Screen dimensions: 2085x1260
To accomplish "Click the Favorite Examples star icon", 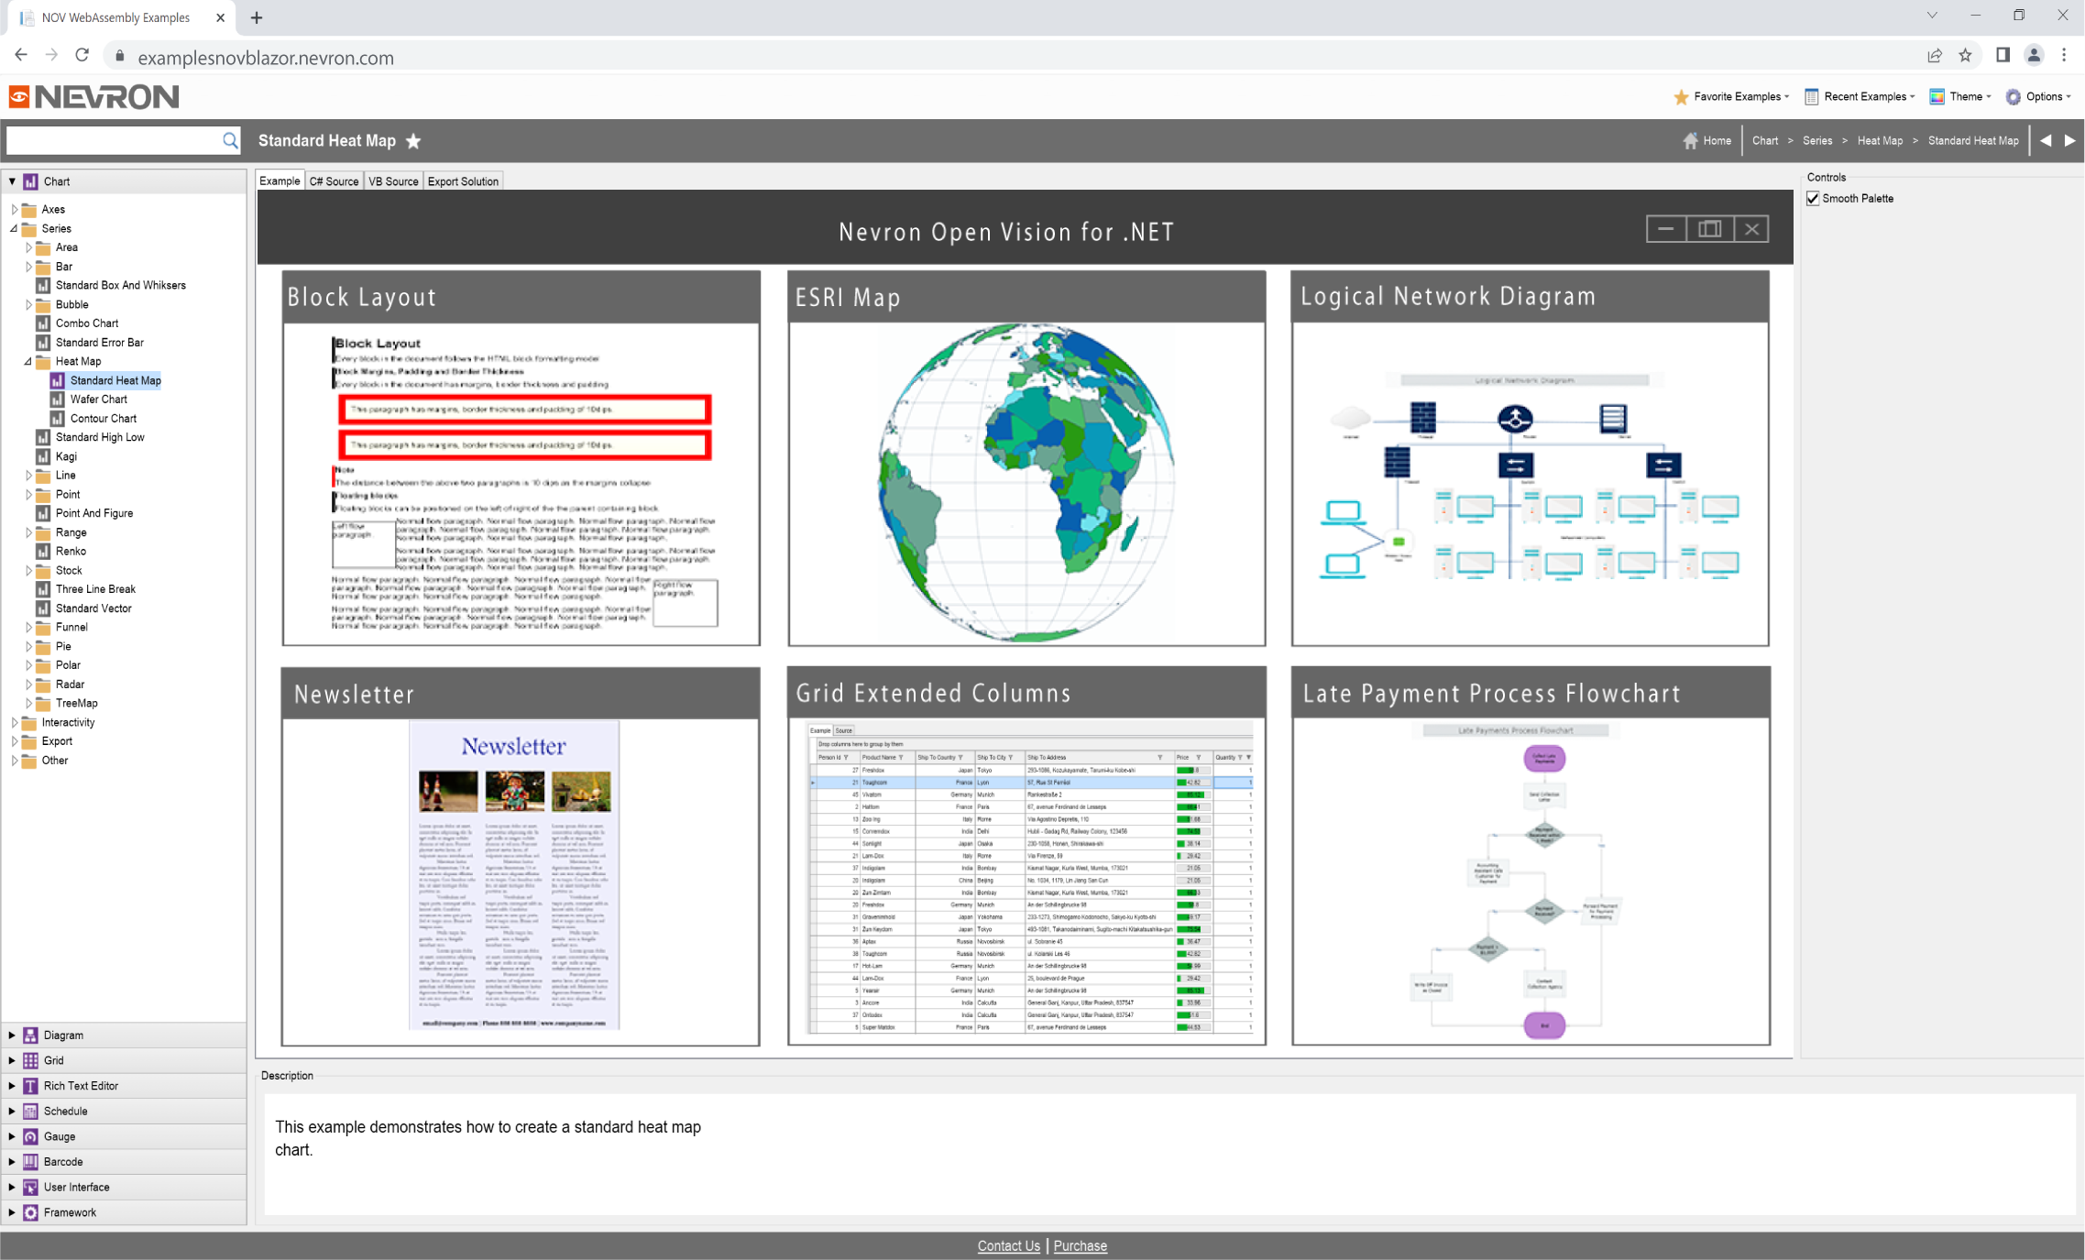I will 1681,96.
